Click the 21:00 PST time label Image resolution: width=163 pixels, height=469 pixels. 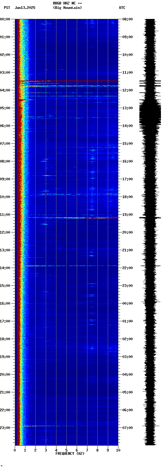click(5, 392)
